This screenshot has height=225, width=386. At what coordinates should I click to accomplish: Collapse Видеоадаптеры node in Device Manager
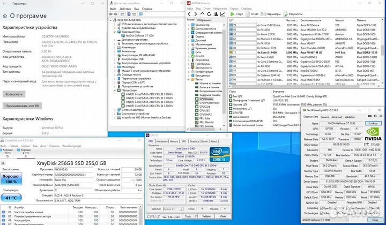115,32
